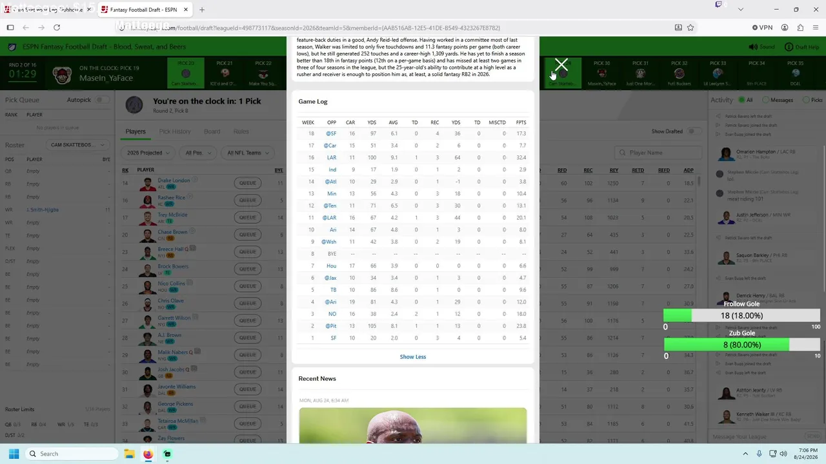Click Pick 21 team logo in draft order
826x464 pixels.
tap(225, 73)
